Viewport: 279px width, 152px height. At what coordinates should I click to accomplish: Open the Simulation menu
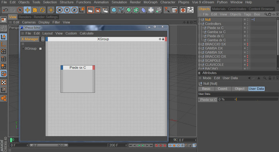119,2
